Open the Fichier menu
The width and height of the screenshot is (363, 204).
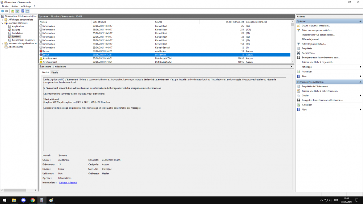(5, 7)
